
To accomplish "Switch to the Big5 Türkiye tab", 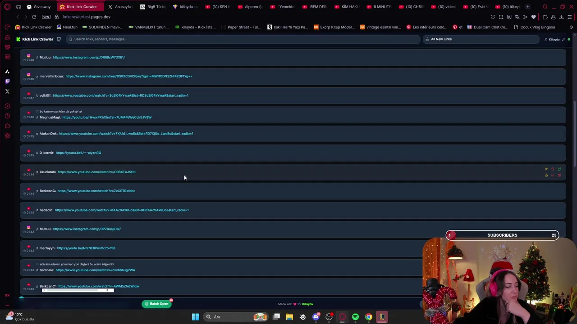I will (x=153, y=7).
